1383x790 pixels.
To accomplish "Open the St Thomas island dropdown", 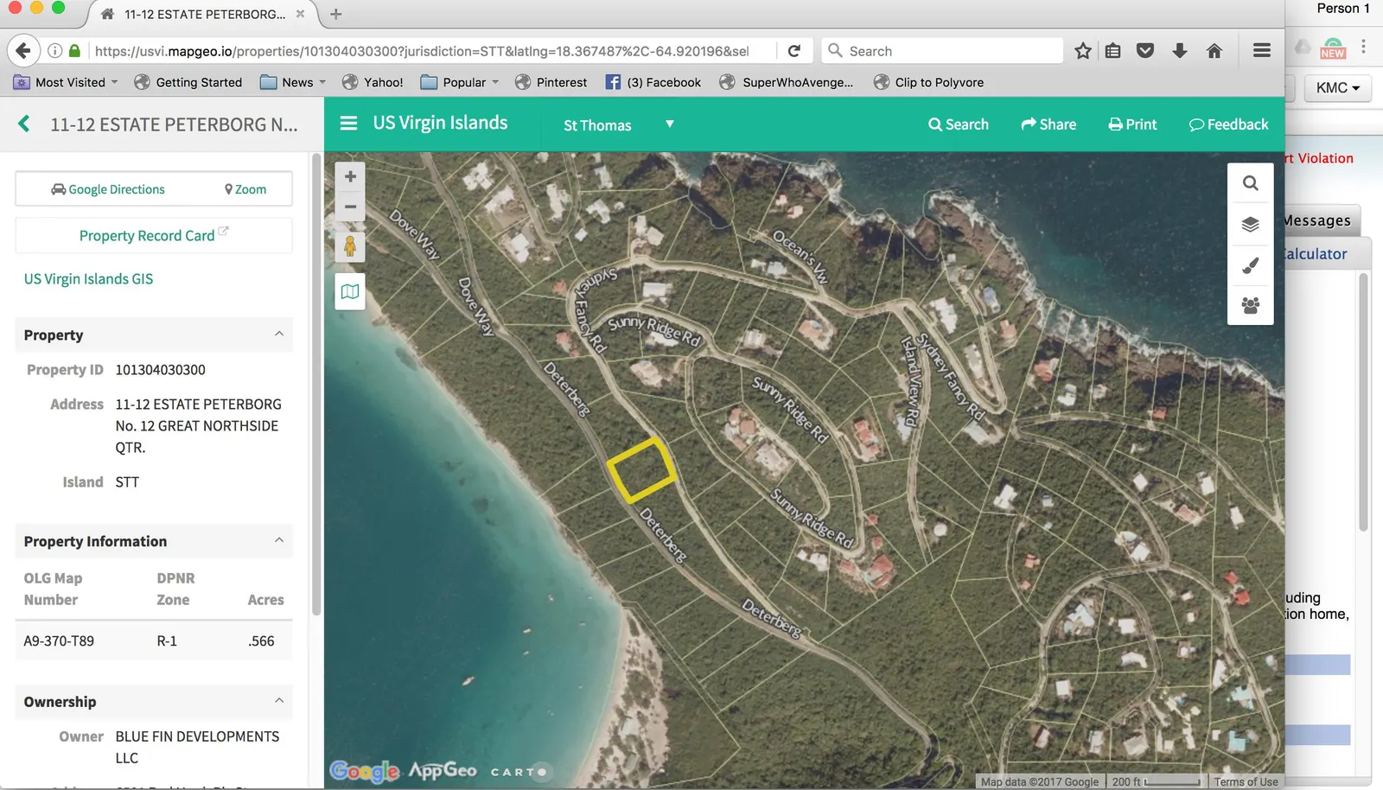I will click(x=618, y=125).
